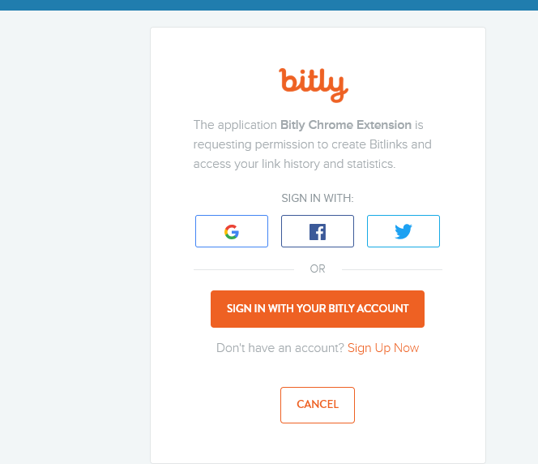This screenshot has height=464, width=538.
Task: Select the Twitter bird sign-in icon
Action: 403,231
